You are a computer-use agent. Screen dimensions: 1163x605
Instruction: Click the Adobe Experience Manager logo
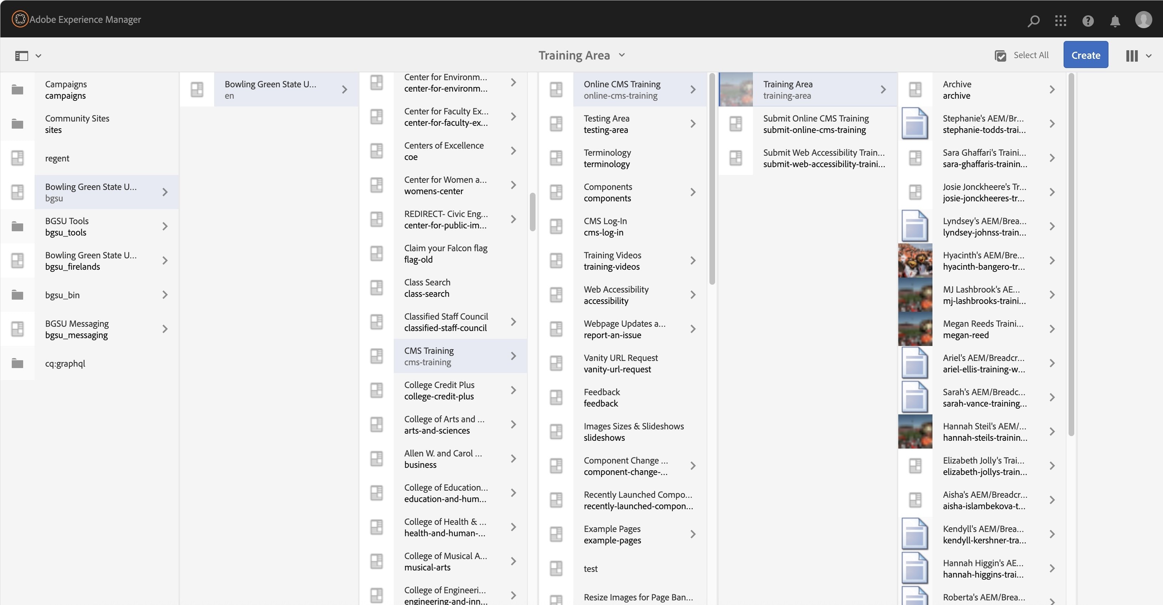pos(20,19)
